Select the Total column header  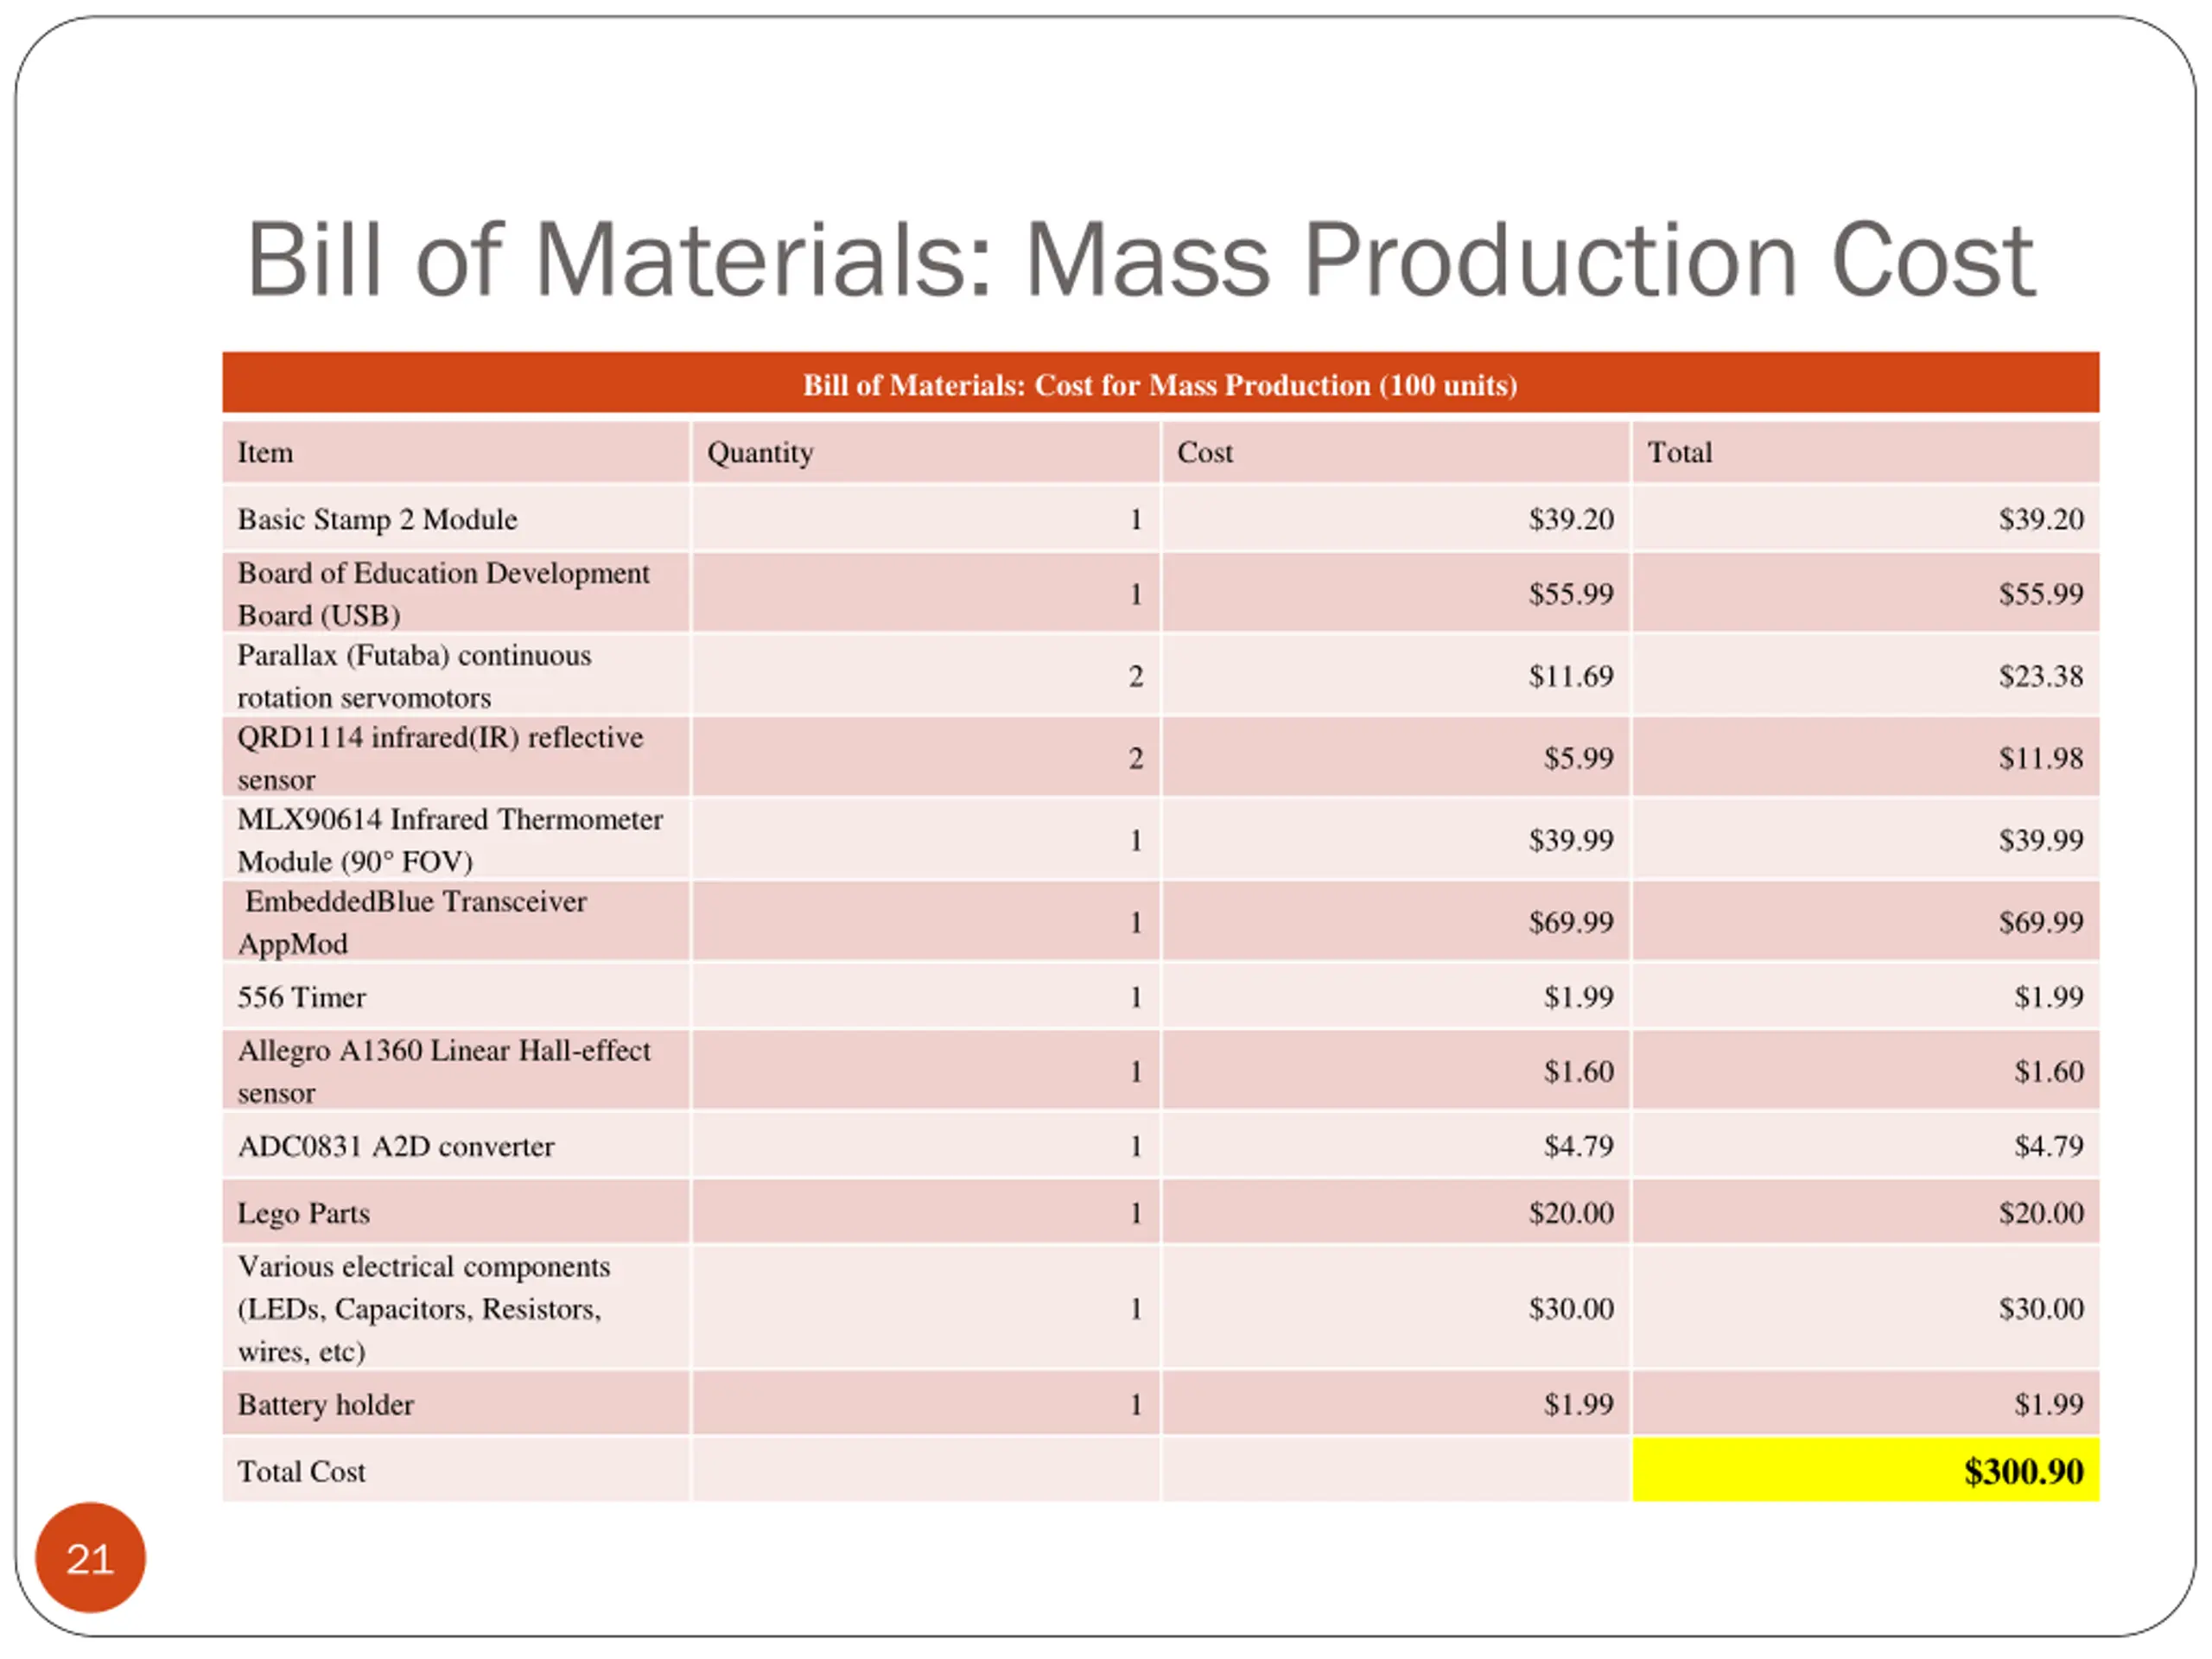[1866, 452]
